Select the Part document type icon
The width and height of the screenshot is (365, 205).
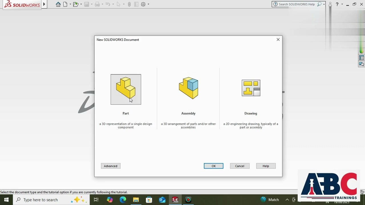(x=126, y=89)
